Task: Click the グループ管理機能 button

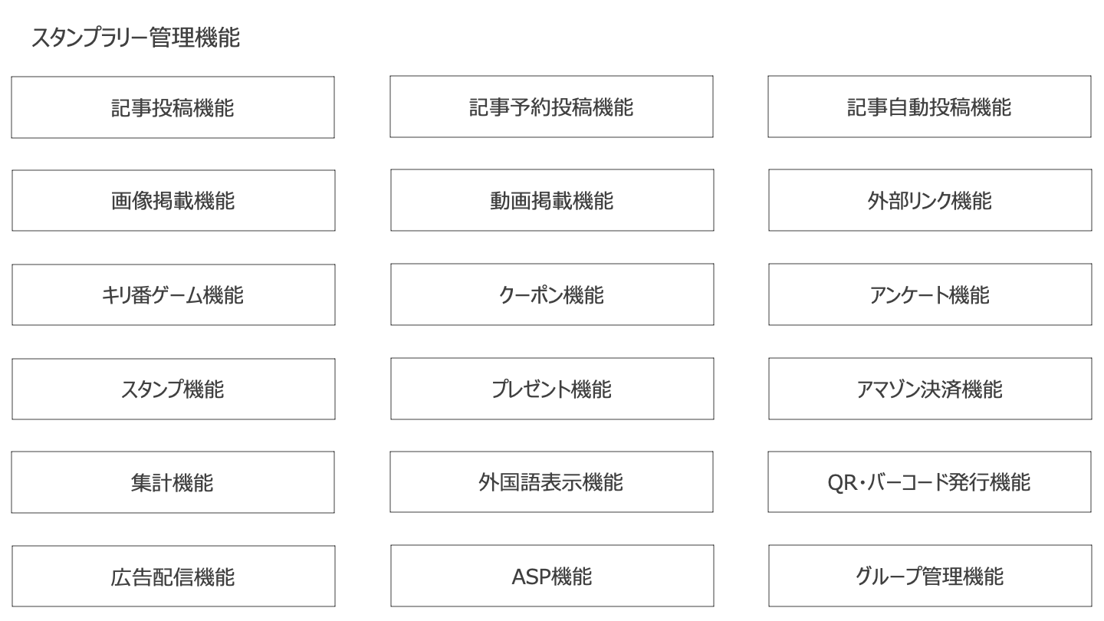Action: point(930,577)
